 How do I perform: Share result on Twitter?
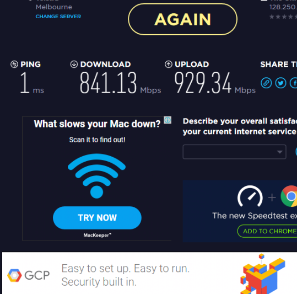point(280,83)
